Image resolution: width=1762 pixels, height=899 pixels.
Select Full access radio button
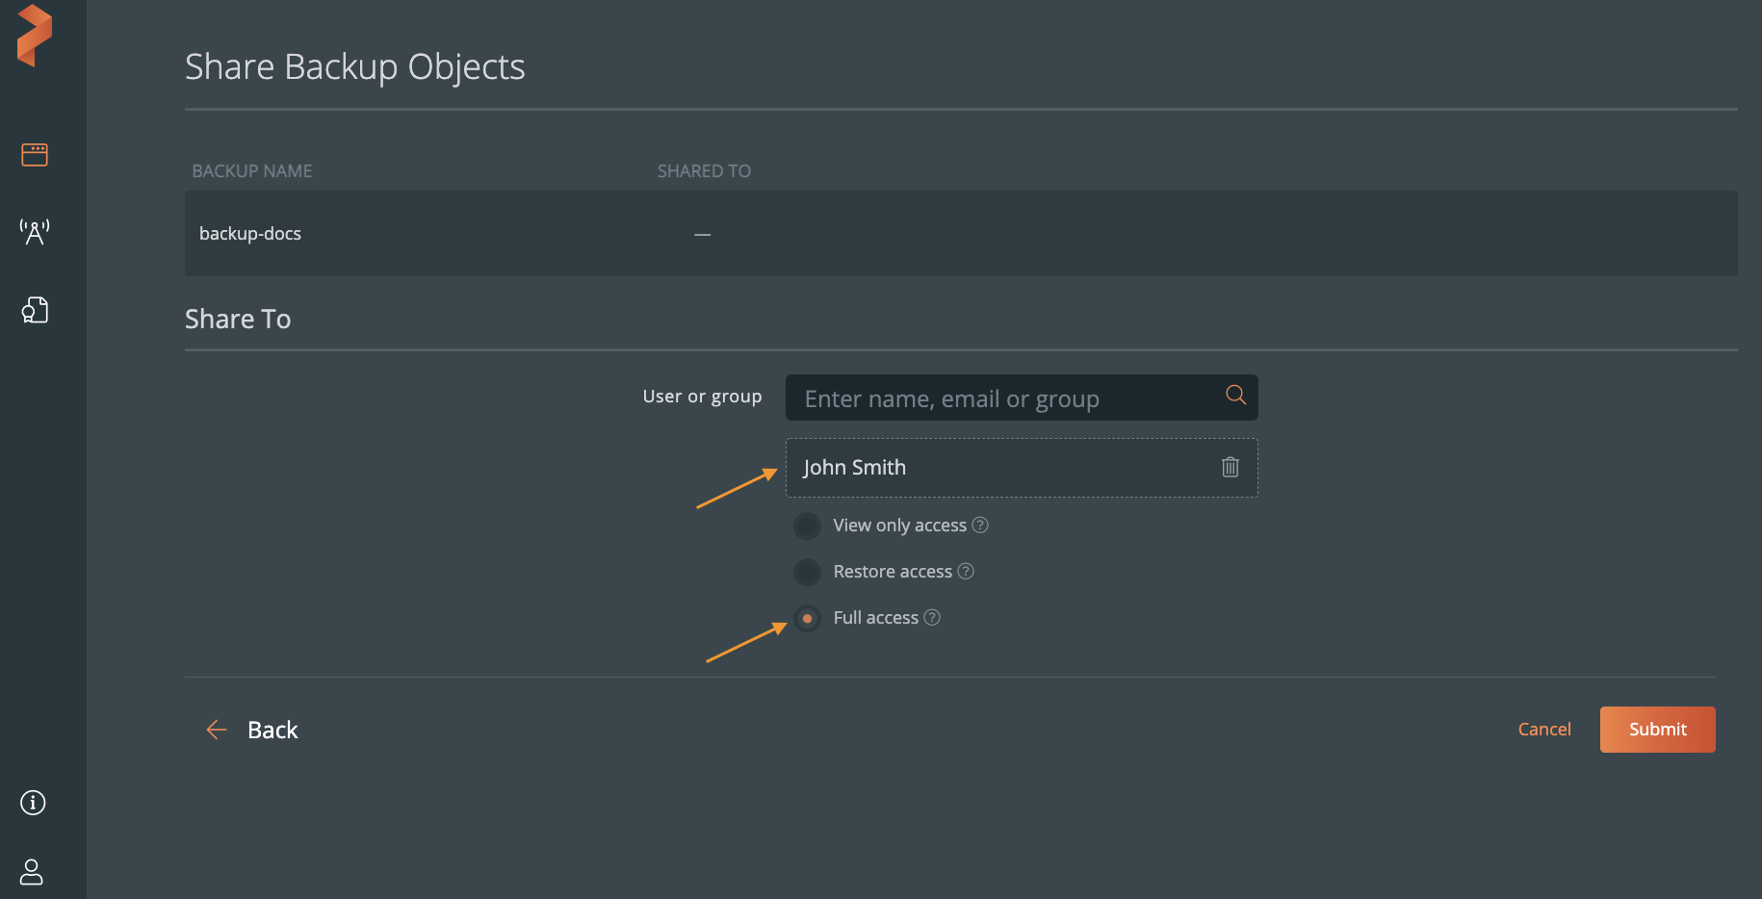807,618
